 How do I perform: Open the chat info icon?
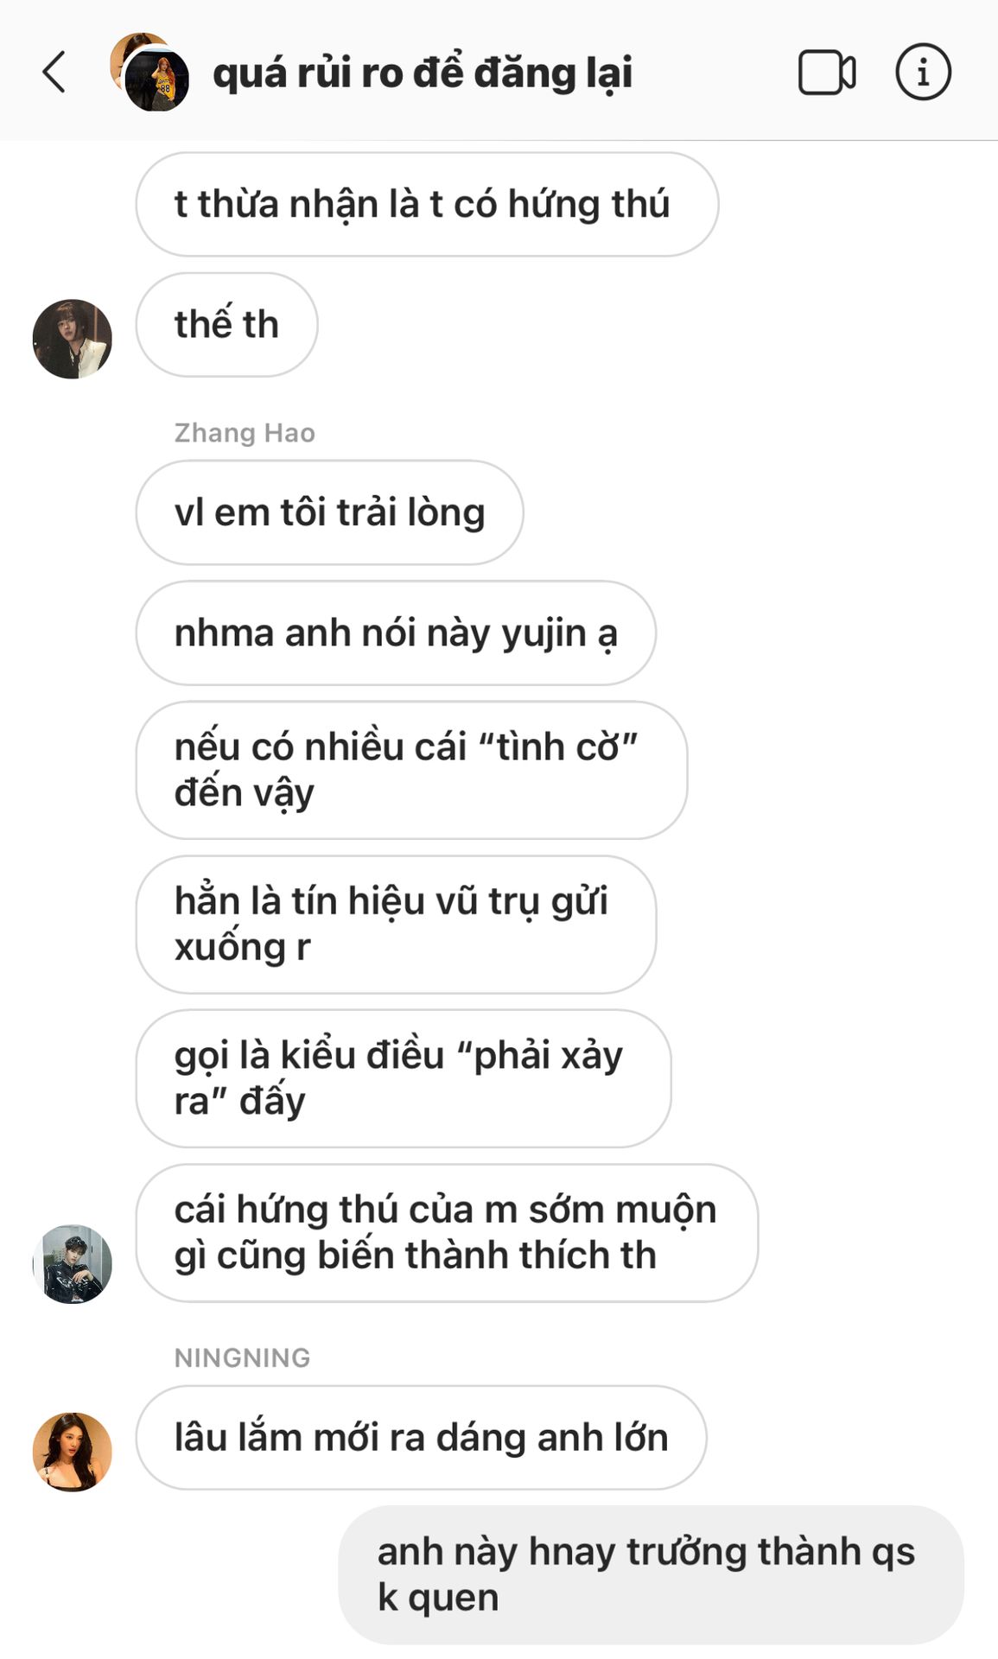923,72
